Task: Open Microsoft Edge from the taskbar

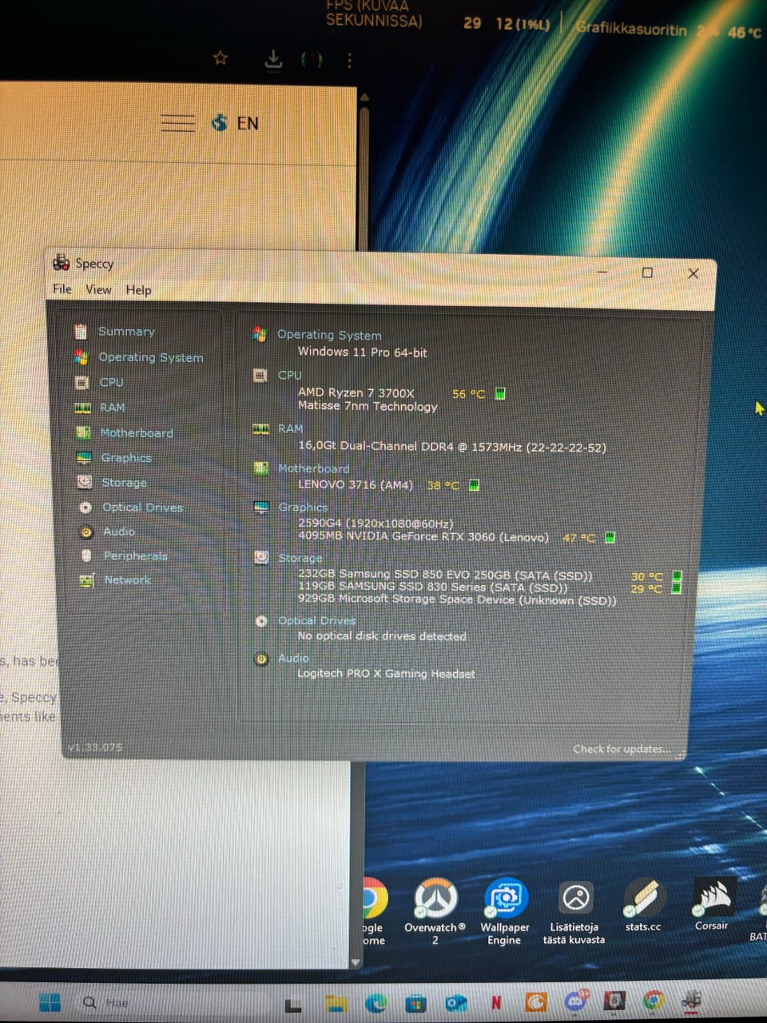Action: tap(376, 1002)
